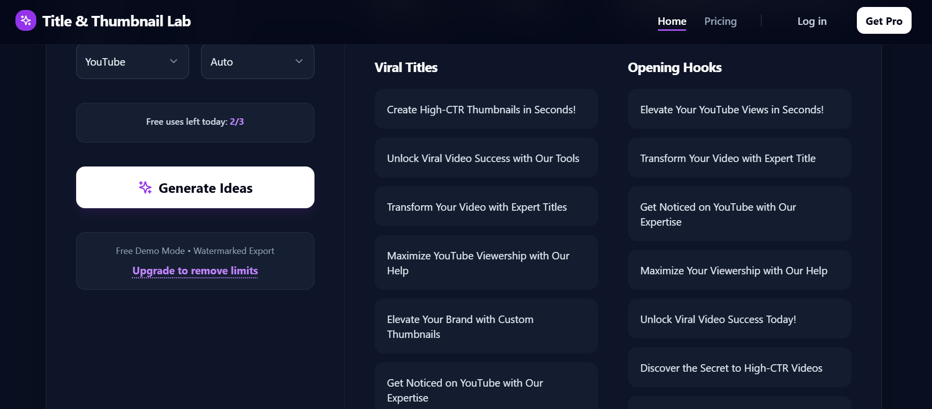Open the YouTube platform dropdown
Viewport: 932px width, 409px height.
(132, 62)
